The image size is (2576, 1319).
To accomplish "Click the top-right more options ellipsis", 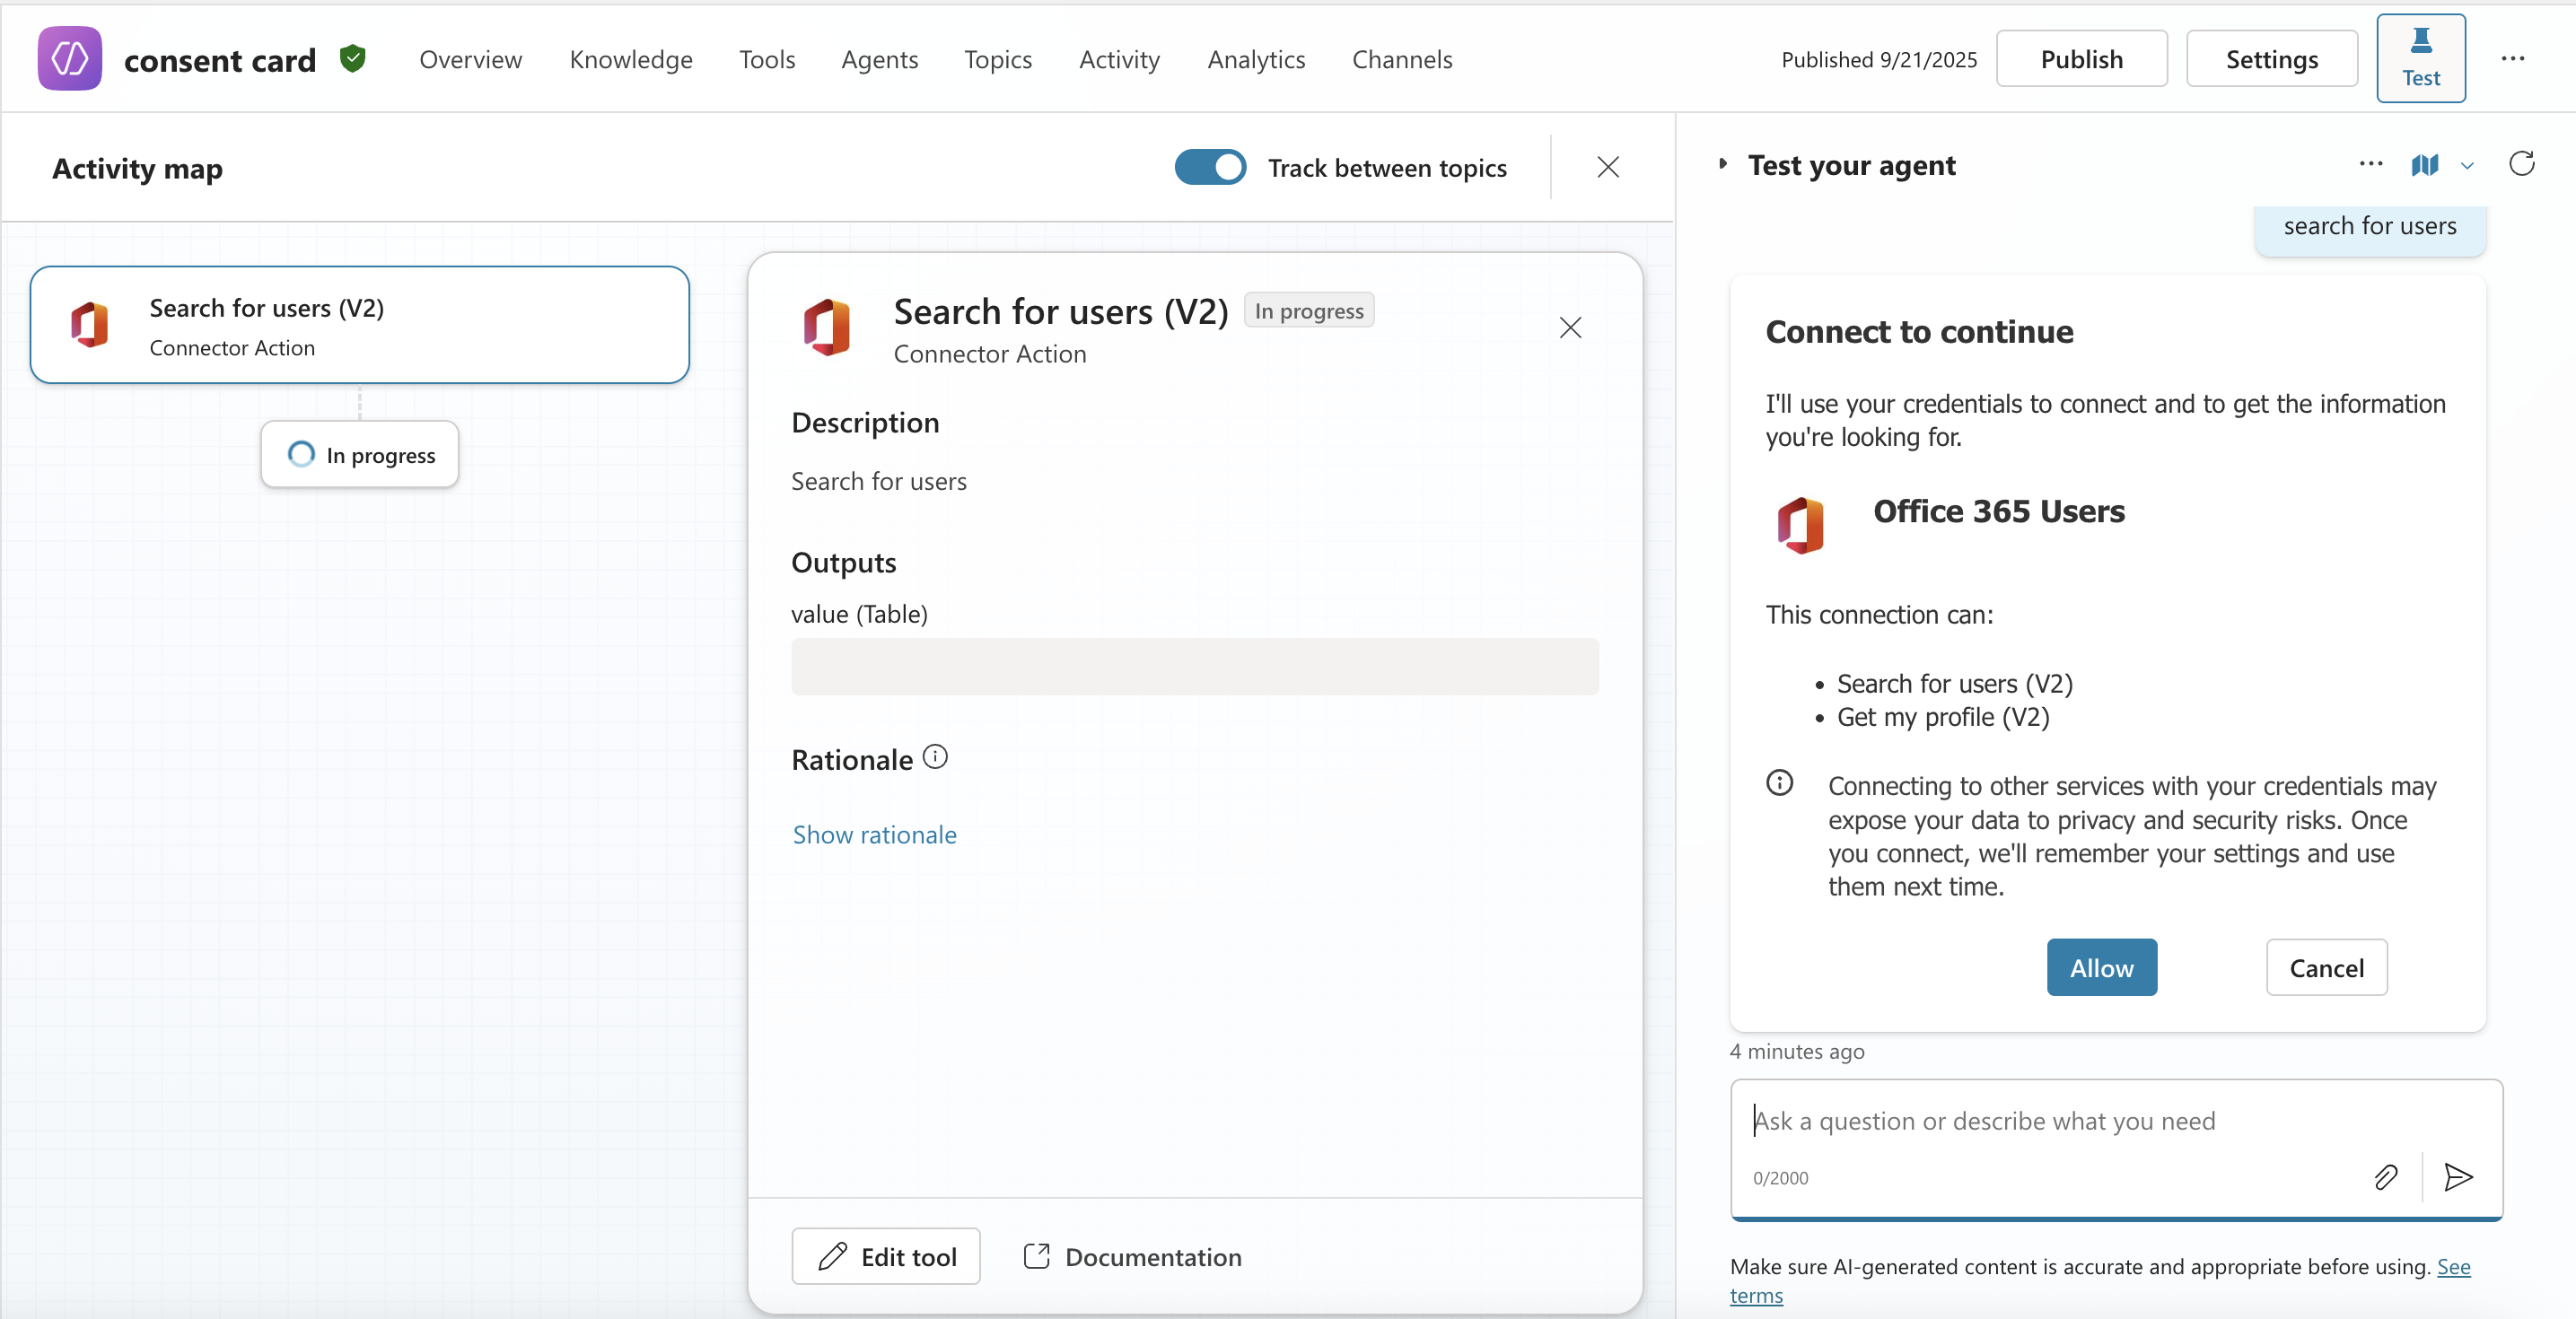I will tap(2512, 59).
